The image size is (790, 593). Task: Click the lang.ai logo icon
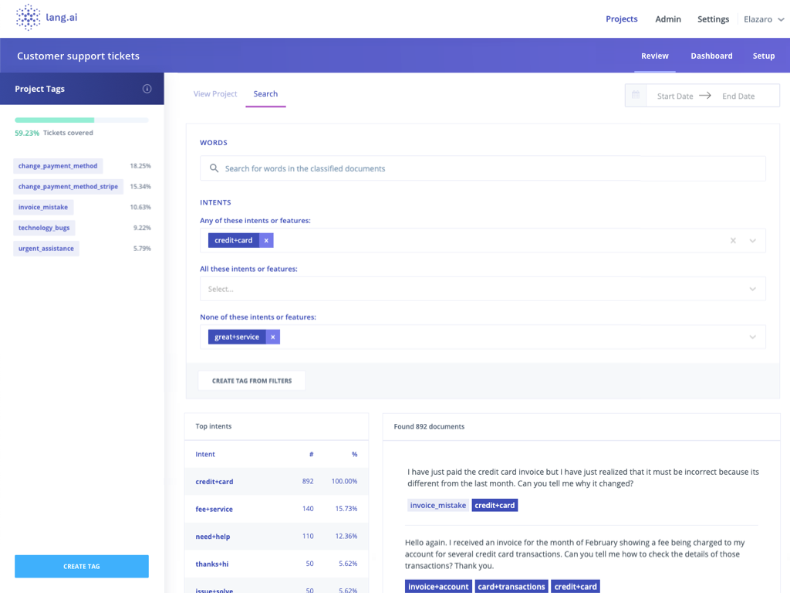coord(29,17)
